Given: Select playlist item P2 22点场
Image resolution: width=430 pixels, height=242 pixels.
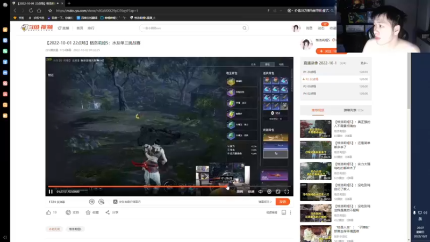Looking at the screenshot, I should point(335,79).
